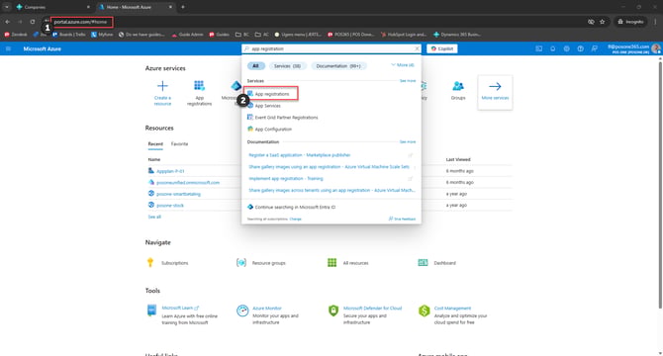Viewport: 663px width, 356px height.
Task: Click the Create a resource plus icon
Action: [x=162, y=86]
